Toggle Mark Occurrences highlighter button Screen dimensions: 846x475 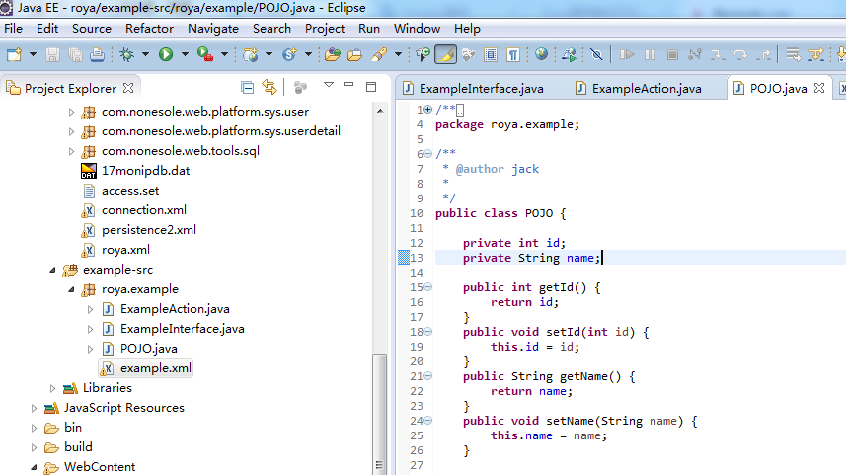[445, 54]
